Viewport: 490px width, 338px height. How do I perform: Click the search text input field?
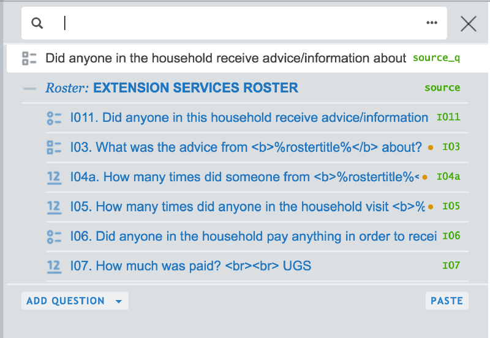click(239, 23)
